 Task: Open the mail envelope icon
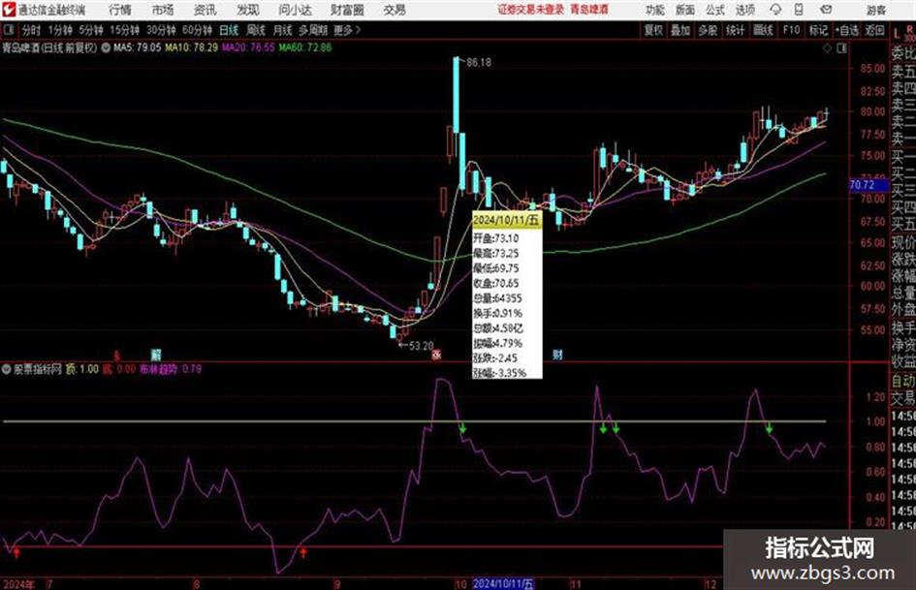826,10
